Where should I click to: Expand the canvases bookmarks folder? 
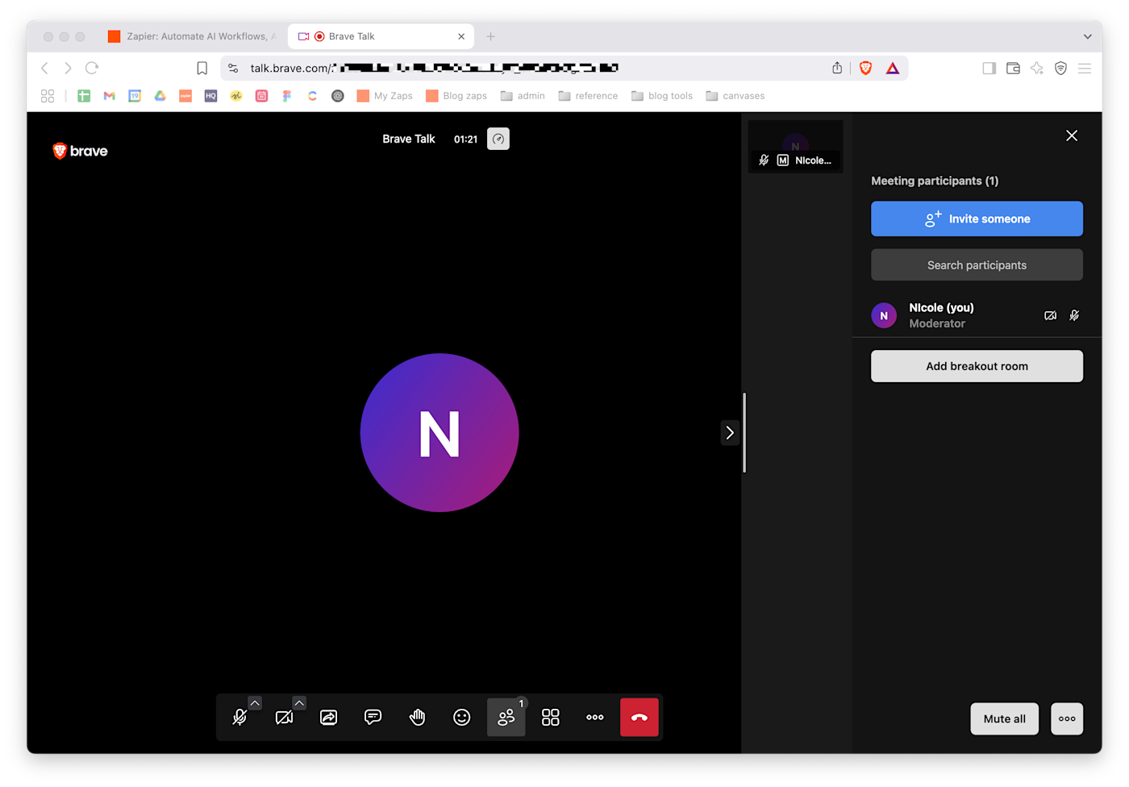735,96
